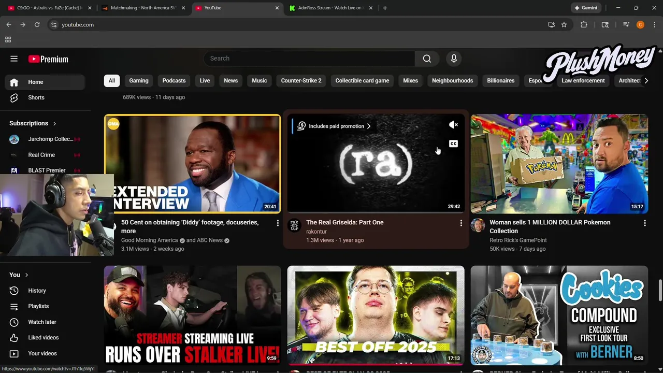Expand the Includes paid promotion notice
This screenshot has width=663, height=373.
pos(335,126)
